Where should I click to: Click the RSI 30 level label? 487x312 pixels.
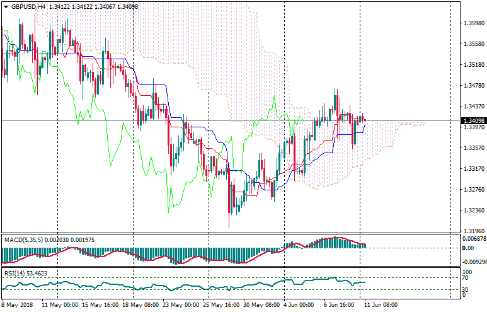click(x=466, y=290)
